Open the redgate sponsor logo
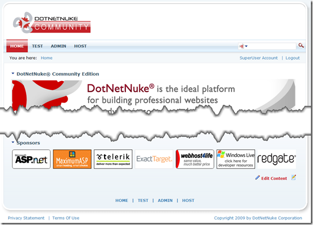The height and width of the screenshot is (225, 313). pos(277,159)
